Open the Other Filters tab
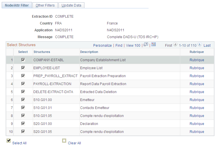 (45, 5)
